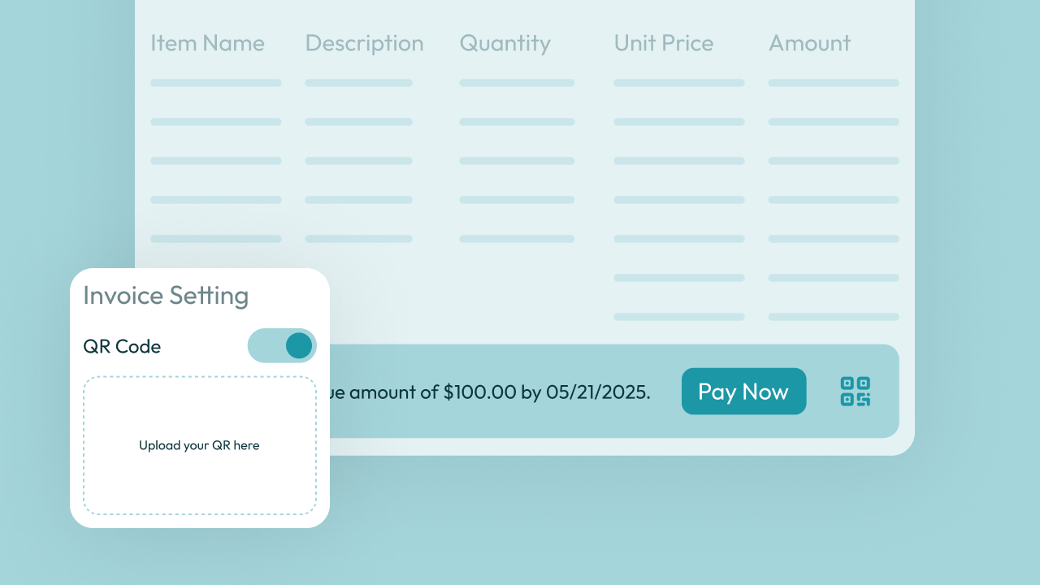This screenshot has width=1040, height=585.
Task: Click the QR Code label text
Action: pyautogui.click(x=122, y=347)
